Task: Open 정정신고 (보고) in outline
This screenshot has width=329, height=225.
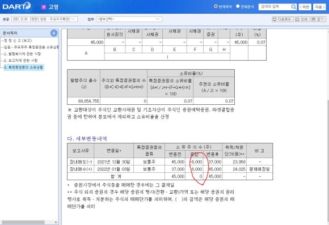Action: coord(18,40)
